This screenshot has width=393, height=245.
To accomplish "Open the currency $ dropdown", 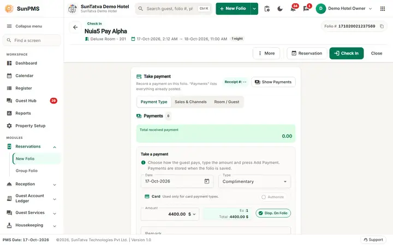I will 192,215.
